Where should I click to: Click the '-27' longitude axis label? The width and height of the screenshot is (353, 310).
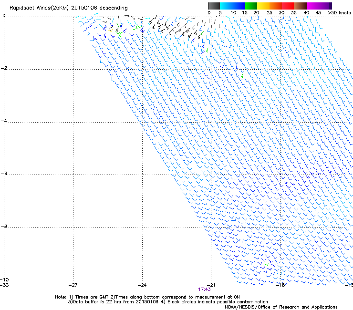pos(73,285)
